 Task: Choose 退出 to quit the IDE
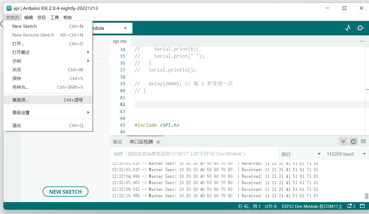coord(48,125)
